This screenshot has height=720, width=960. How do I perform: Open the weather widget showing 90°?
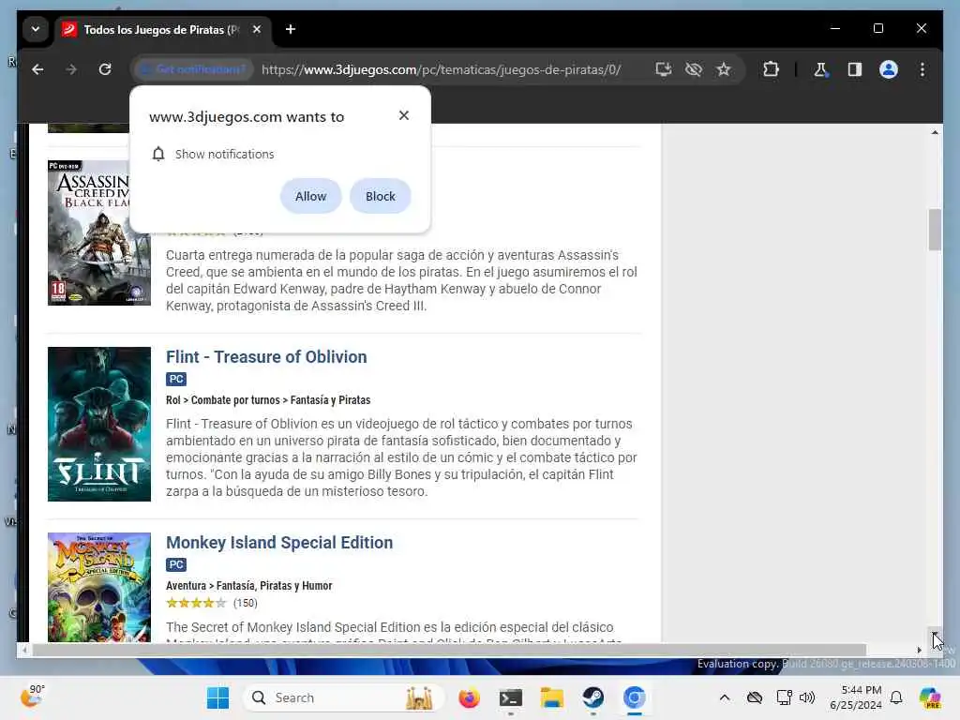point(33,697)
